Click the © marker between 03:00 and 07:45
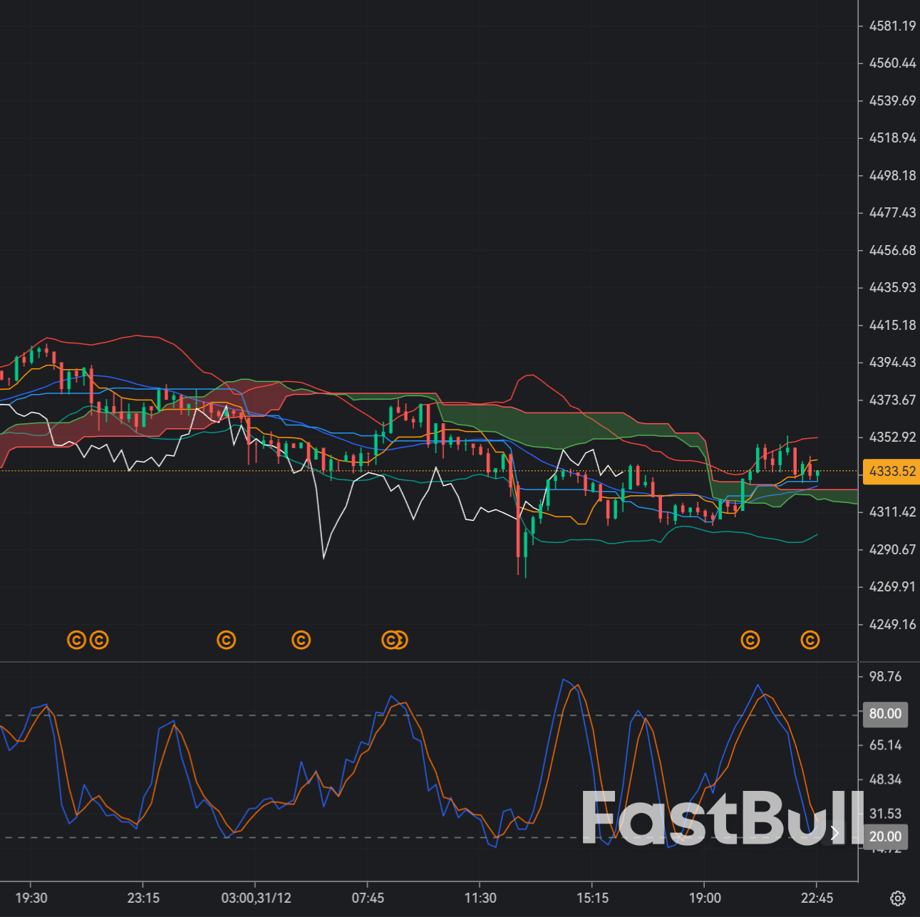Image resolution: width=920 pixels, height=917 pixels. 302,640
